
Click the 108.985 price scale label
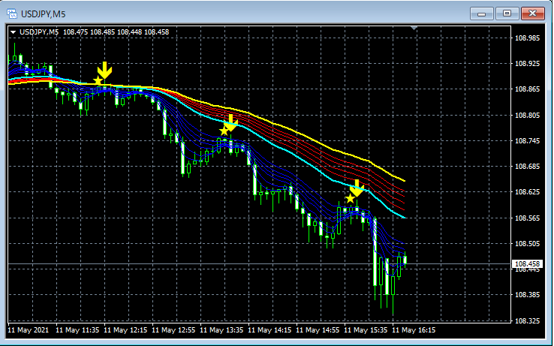click(527, 38)
